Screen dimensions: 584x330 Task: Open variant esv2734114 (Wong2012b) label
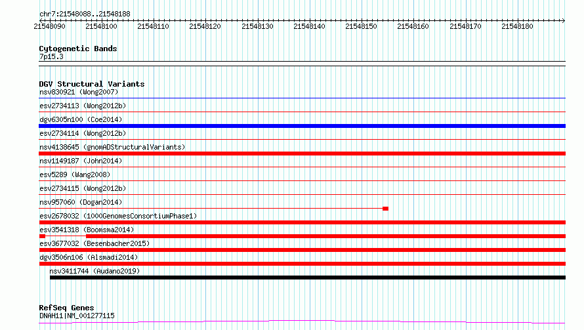[83, 133]
